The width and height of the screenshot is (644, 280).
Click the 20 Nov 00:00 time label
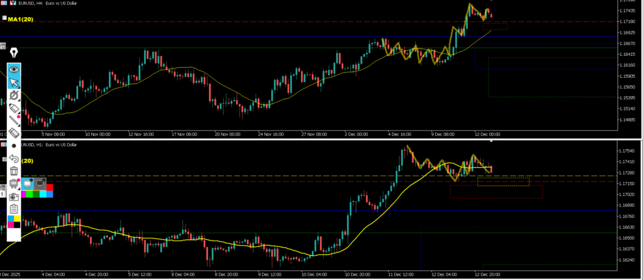click(227, 134)
